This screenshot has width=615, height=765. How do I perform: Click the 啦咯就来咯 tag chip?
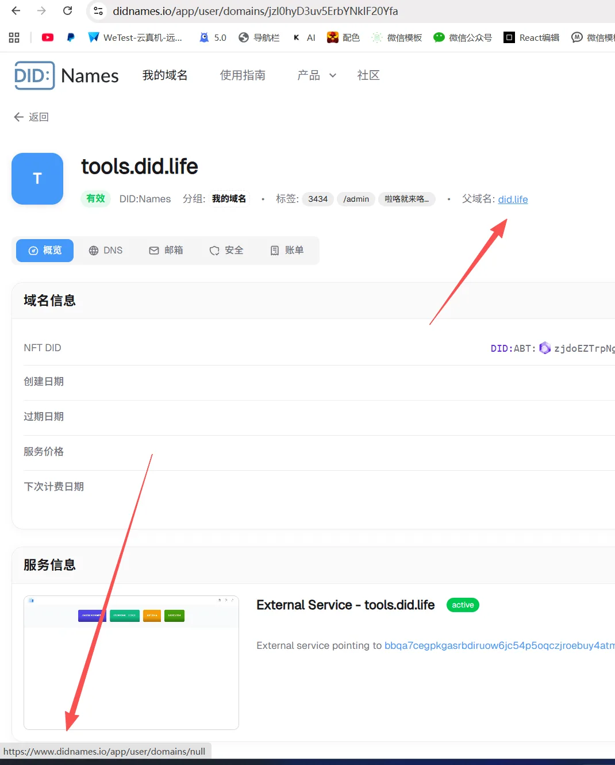click(407, 199)
